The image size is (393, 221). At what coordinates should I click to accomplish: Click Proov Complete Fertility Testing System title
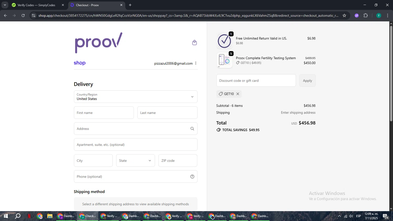(266, 58)
